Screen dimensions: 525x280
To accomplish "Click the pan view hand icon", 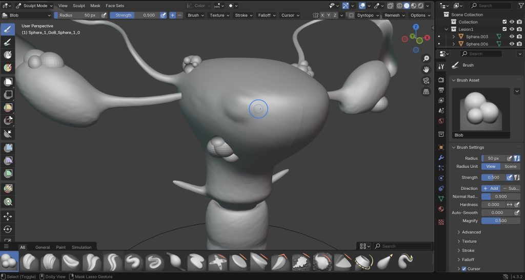I will [426, 70].
